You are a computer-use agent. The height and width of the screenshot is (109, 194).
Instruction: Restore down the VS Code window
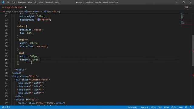[x=183, y=2]
